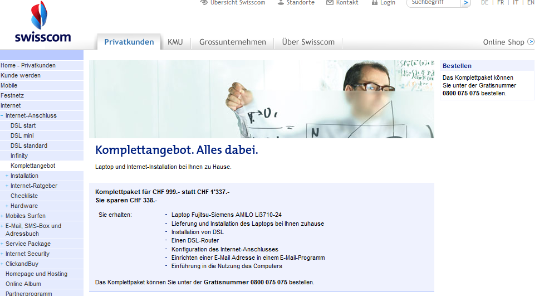Open the Standorte link
Screen dimensions: 549x296
click(301, 2)
